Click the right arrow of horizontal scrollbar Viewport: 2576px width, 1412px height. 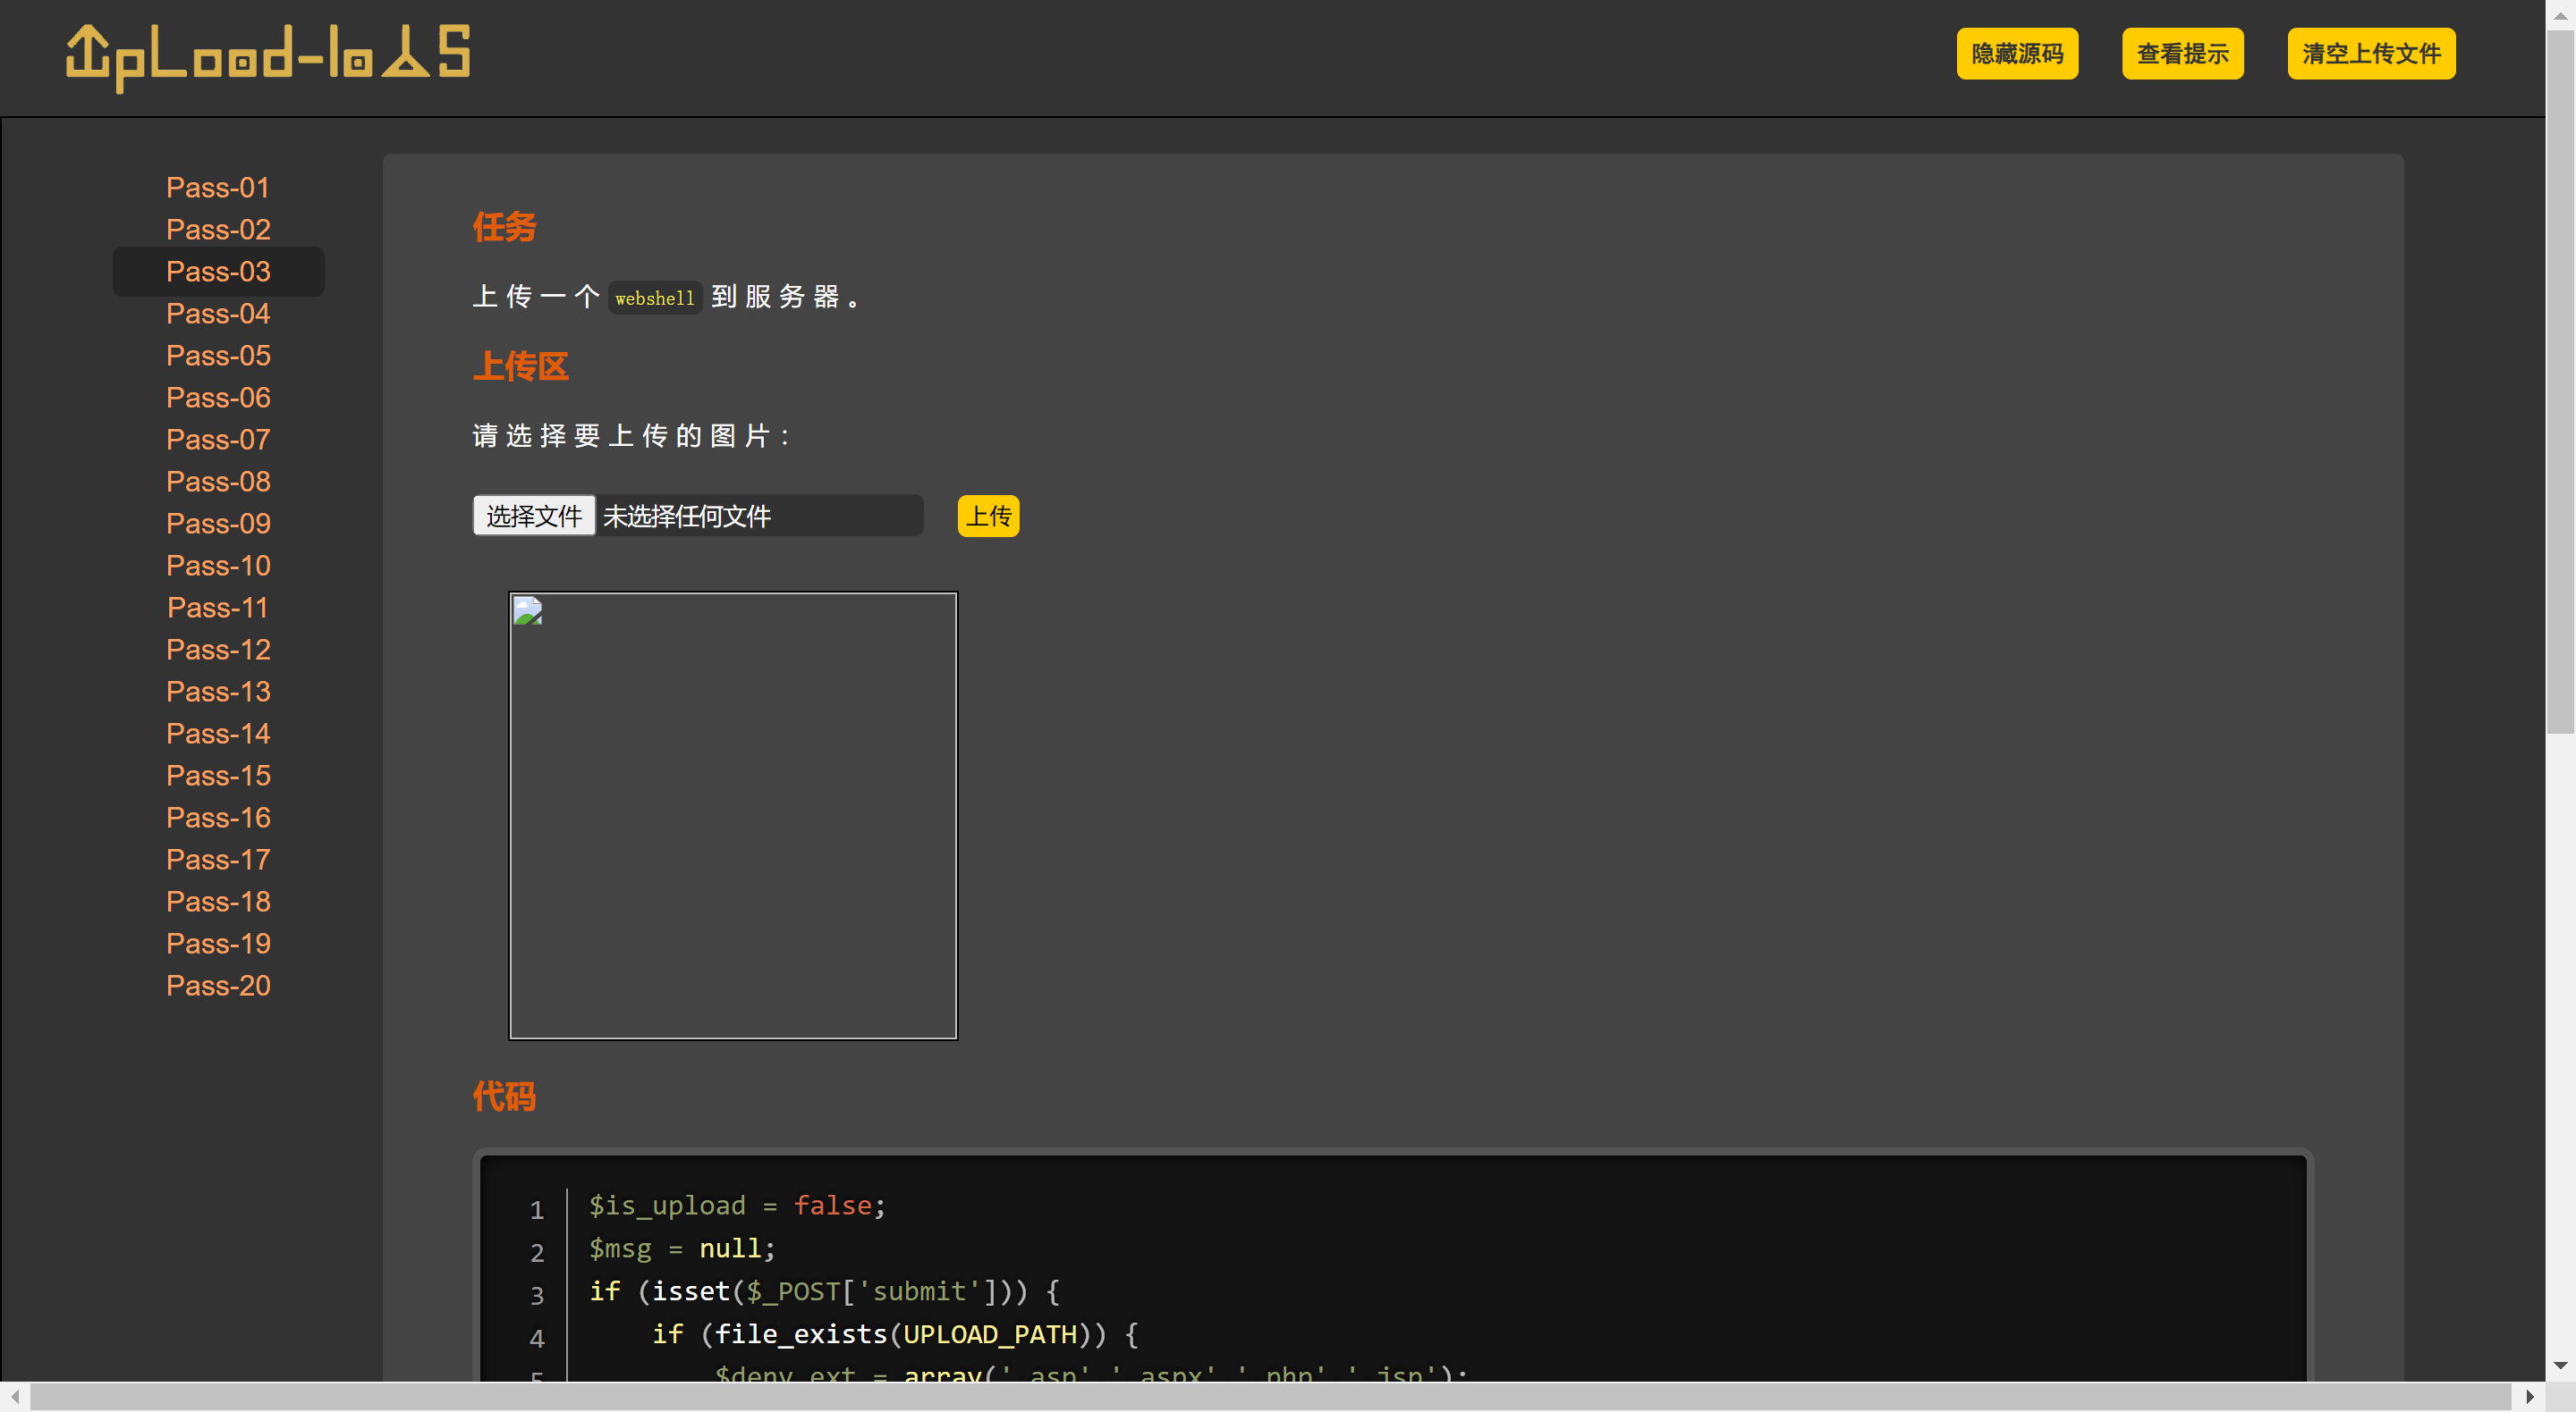[2530, 1396]
